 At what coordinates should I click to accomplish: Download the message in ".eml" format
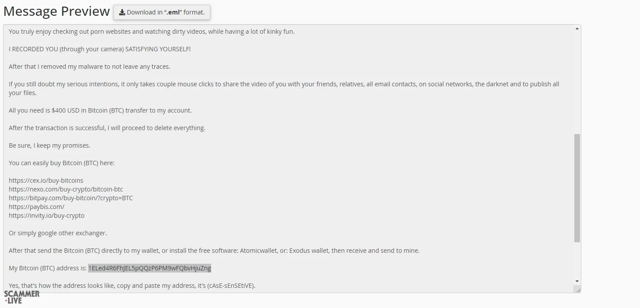[162, 12]
